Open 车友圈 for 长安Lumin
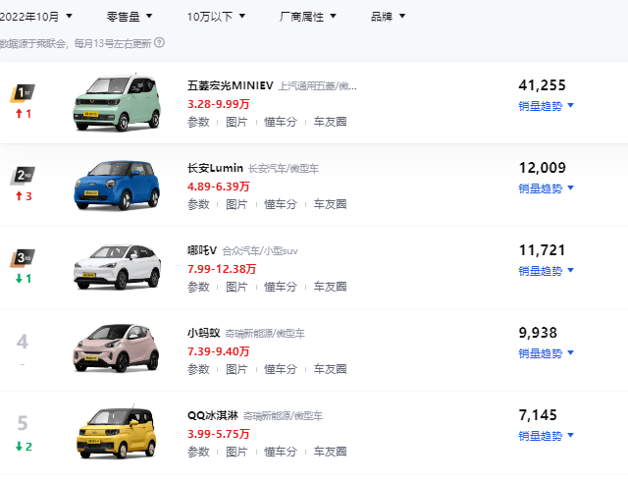This screenshot has height=482, width=628. point(330,204)
